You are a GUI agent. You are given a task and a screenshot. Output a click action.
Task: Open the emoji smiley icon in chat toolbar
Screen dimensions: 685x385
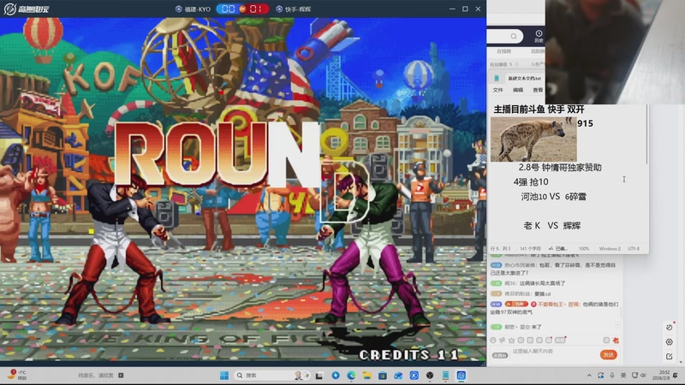pos(493,340)
